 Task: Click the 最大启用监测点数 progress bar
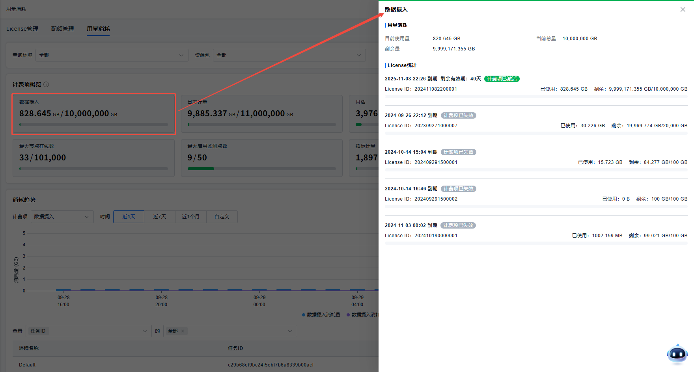(261, 169)
